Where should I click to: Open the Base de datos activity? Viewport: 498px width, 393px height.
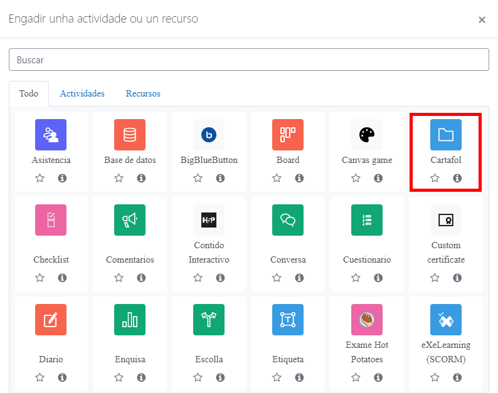click(130, 135)
